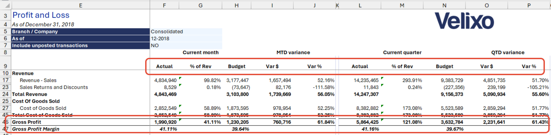Image resolution: width=551 pixels, height=135 pixels.
Task: Select the Gross Profit Margin label cell
Action: pyautogui.click(x=36, y=129)
